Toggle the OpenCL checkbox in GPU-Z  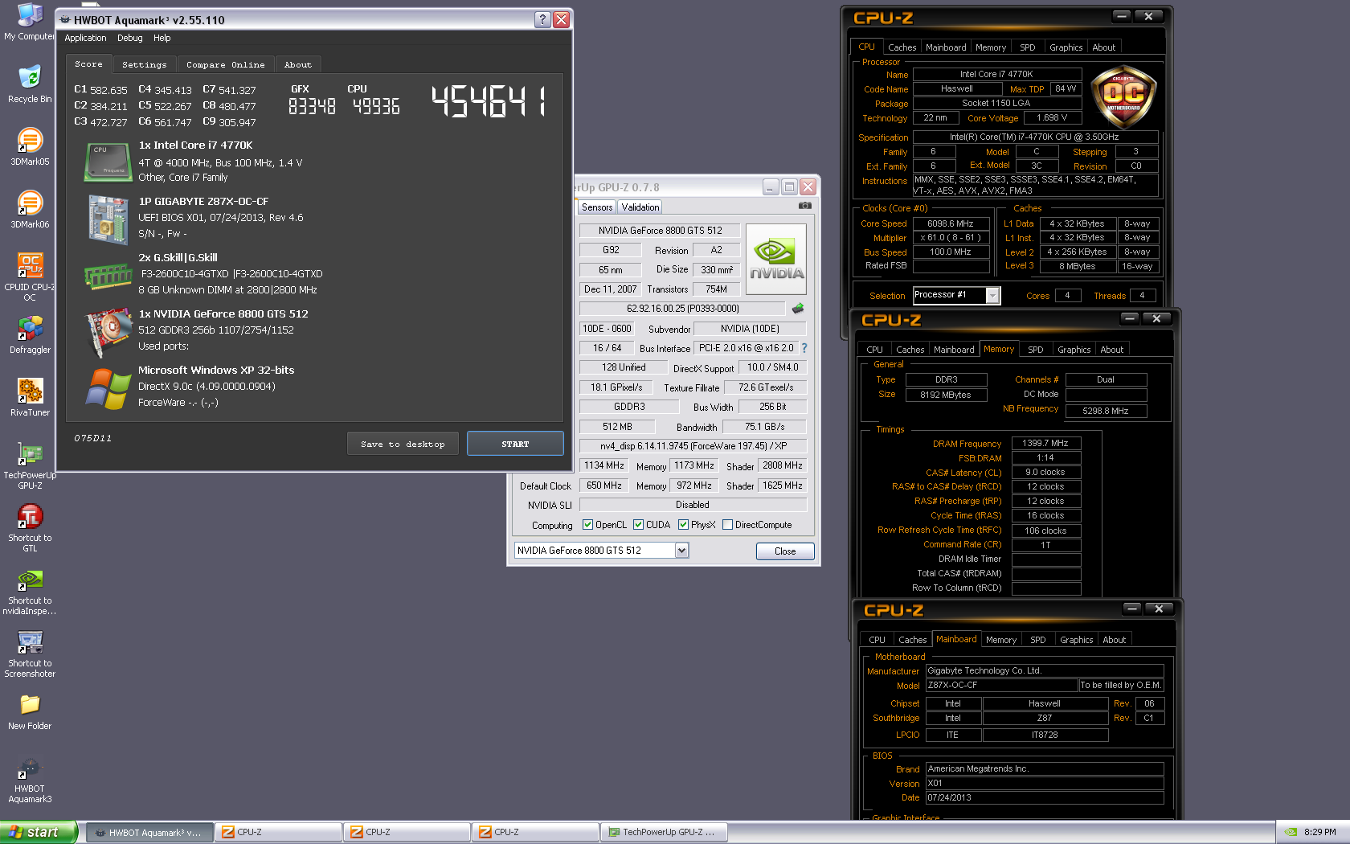click(587, 525)
